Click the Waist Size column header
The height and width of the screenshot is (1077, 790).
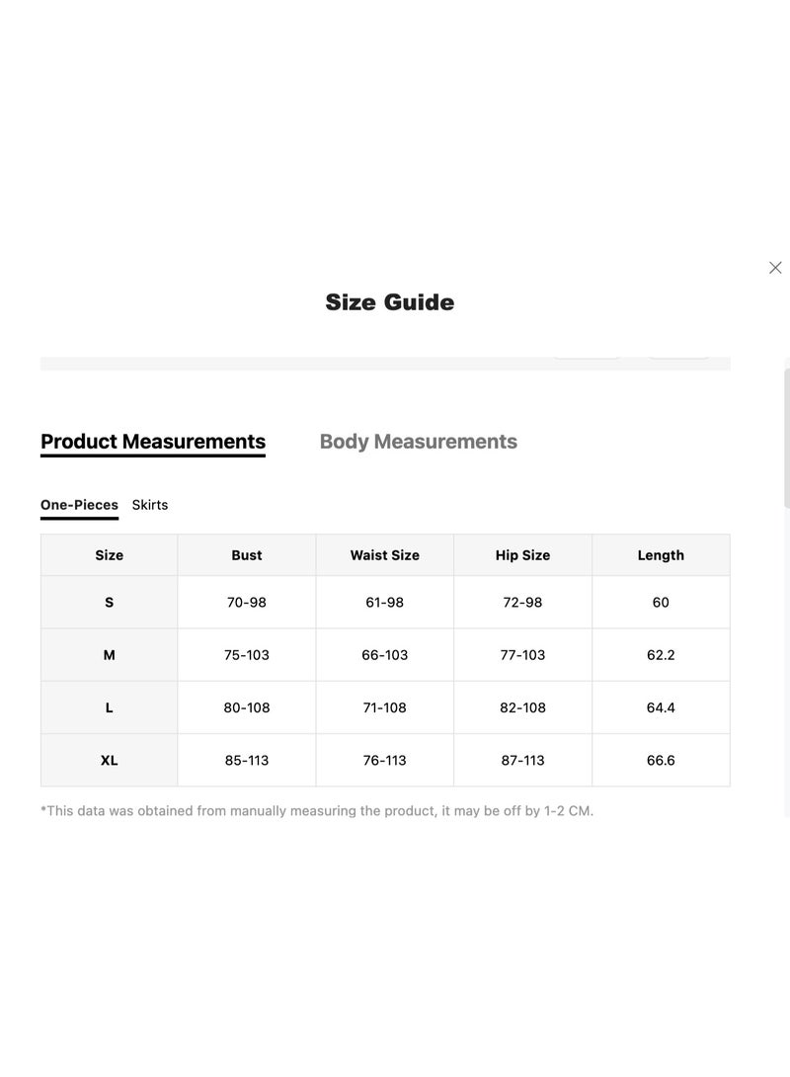point(384,555)
